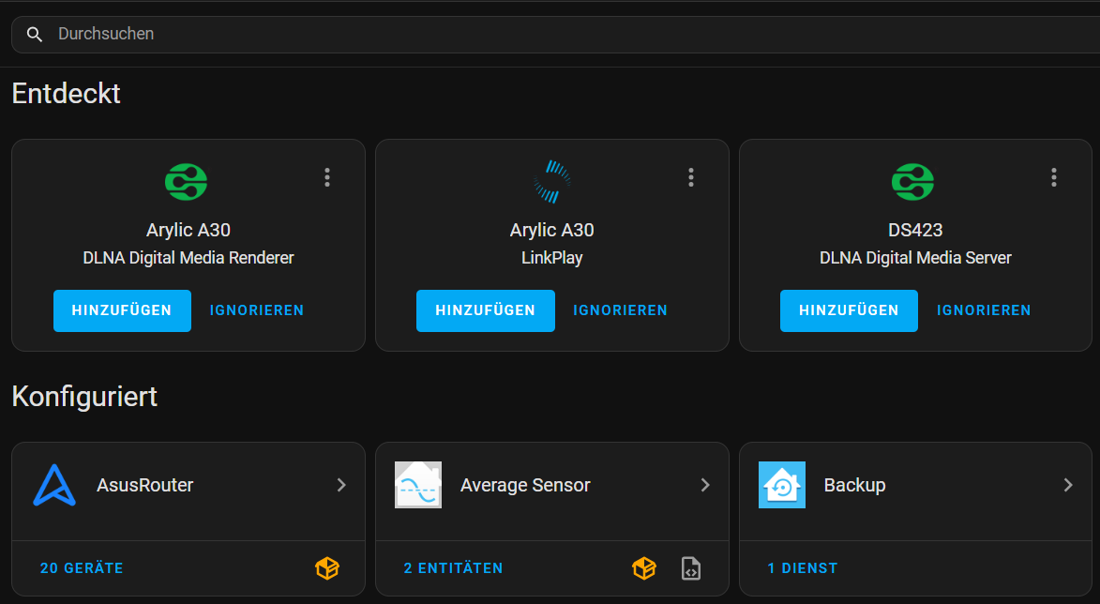Add the DS423 Media Server
The height and width of the screenshot is (604, 1100).
(849, 310)
